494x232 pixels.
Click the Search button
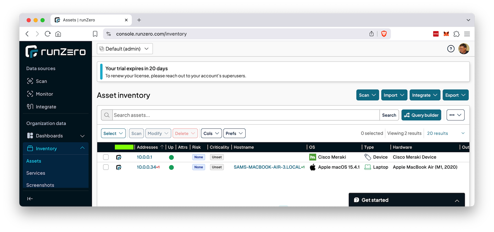[389, 115]
